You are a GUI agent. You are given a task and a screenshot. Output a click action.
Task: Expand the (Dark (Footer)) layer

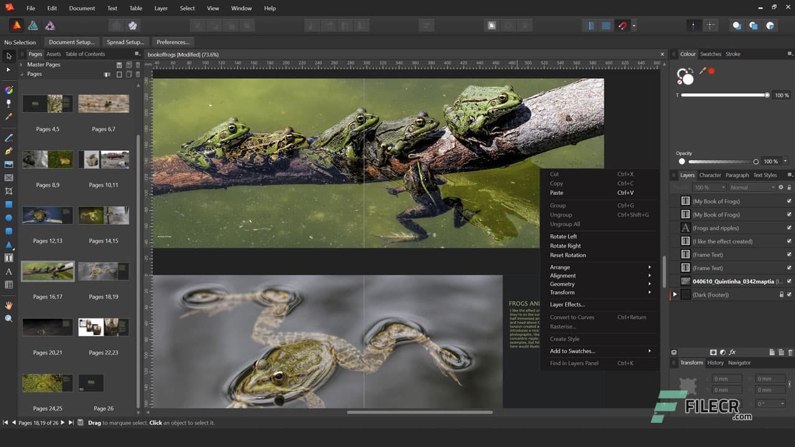point(675,295)
